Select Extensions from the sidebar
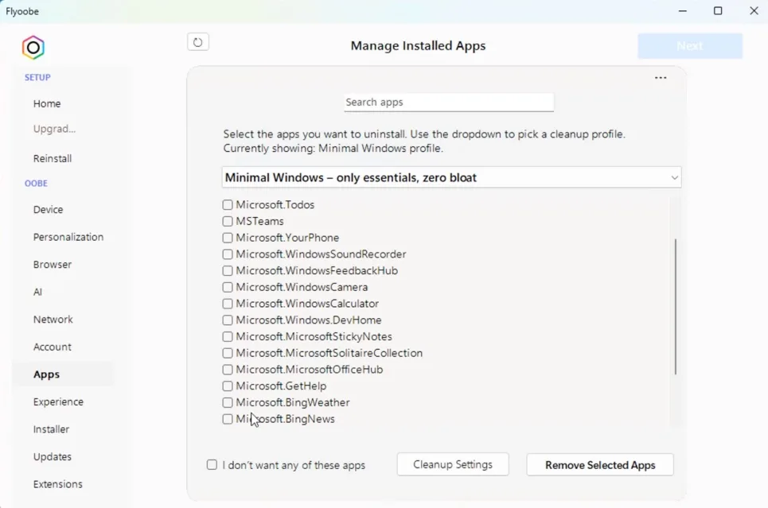This screenshot has height=508, width=768. pos(58,483)
